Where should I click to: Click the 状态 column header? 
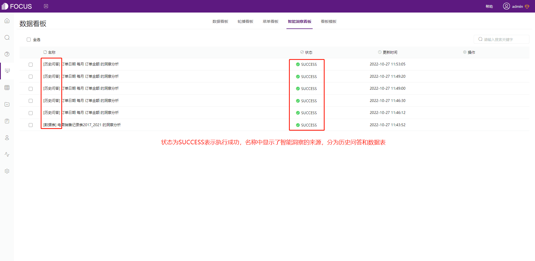tap(306, 52)
